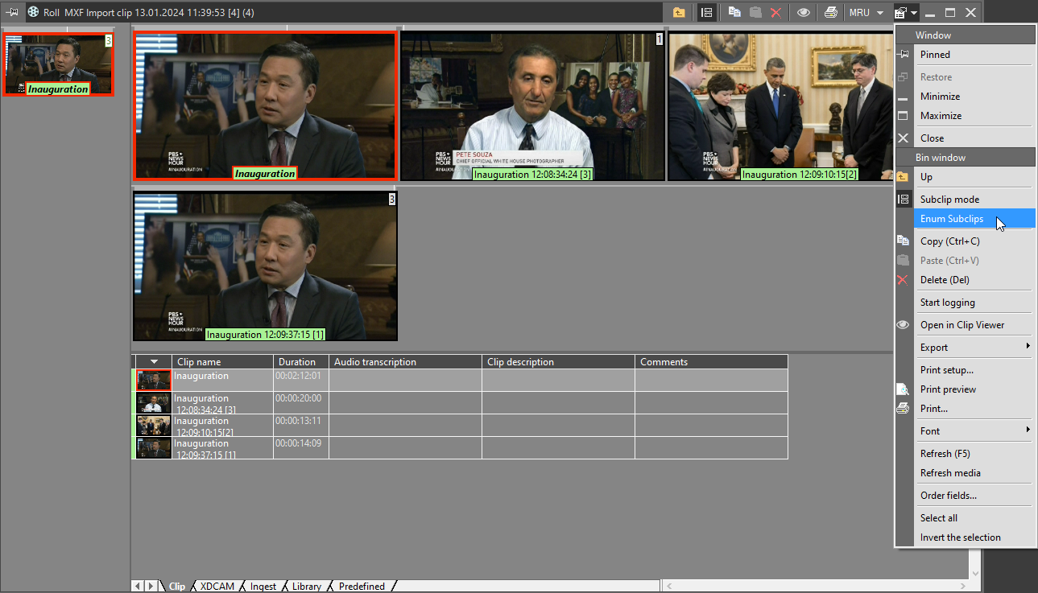
Task: Click the Copy icon in the toolbar
Action: (734, 12)
